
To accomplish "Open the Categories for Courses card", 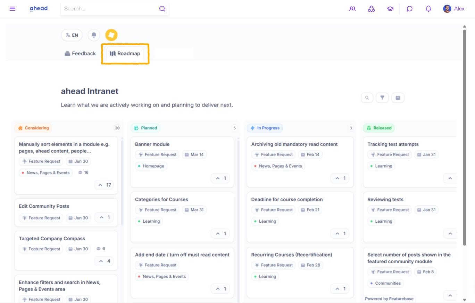I will point(161,199).
